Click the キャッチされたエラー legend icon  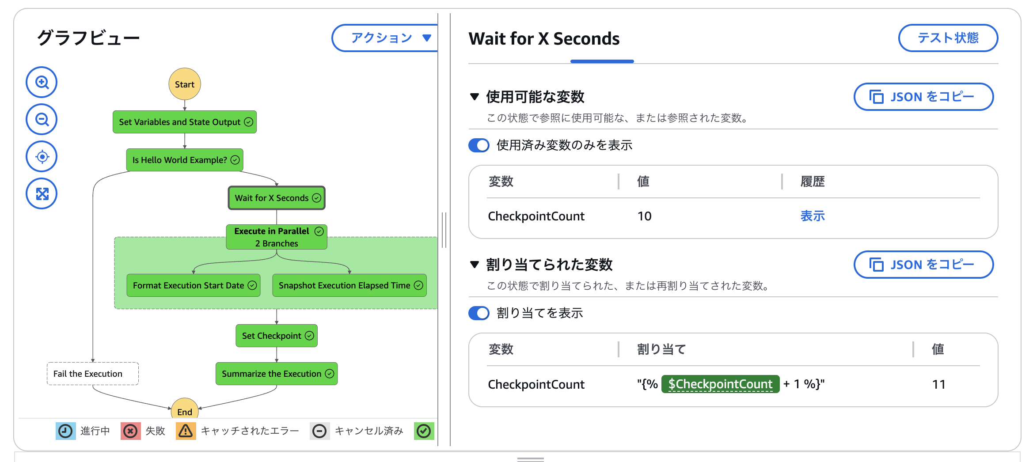[x=185, y=431]
